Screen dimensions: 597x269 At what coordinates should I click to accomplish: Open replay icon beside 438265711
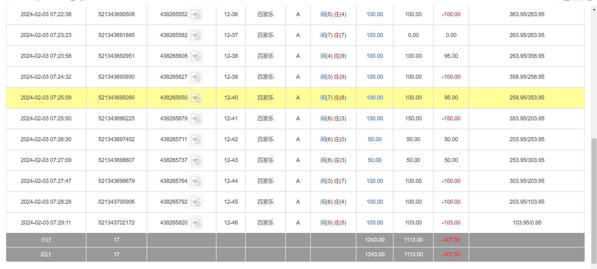[x=196, y=140]
